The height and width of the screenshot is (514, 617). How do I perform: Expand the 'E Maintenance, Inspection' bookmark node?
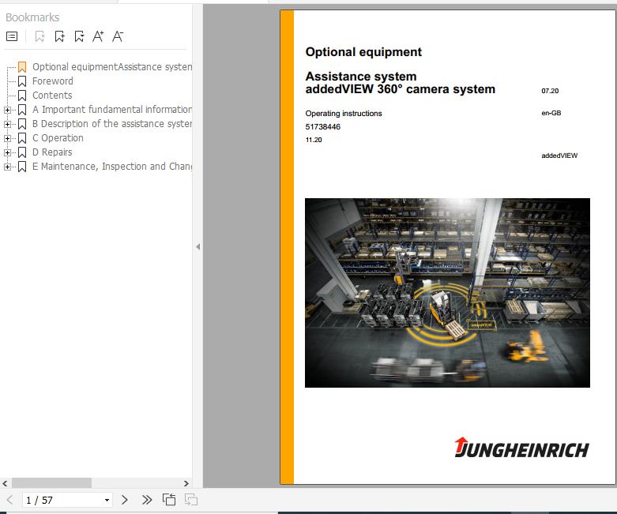(x=7, y=167)
